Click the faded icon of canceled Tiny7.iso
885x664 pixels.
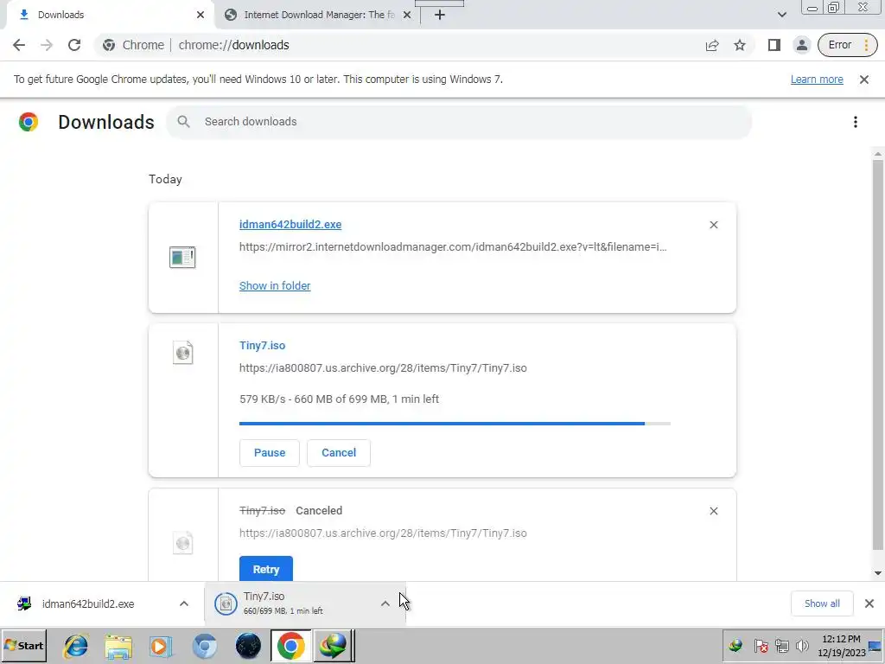pyautogui.click(x=183, y=543)
